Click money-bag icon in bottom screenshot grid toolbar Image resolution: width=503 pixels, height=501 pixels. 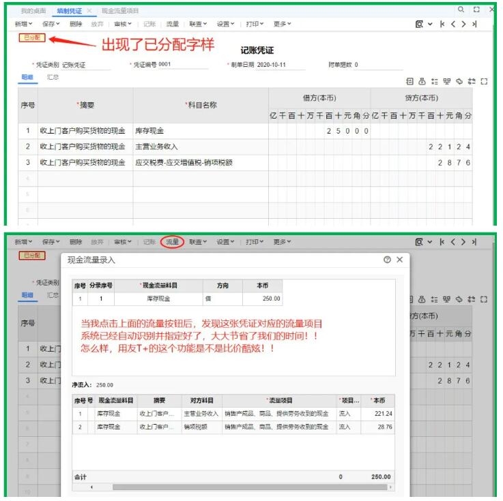pos(422,299)
